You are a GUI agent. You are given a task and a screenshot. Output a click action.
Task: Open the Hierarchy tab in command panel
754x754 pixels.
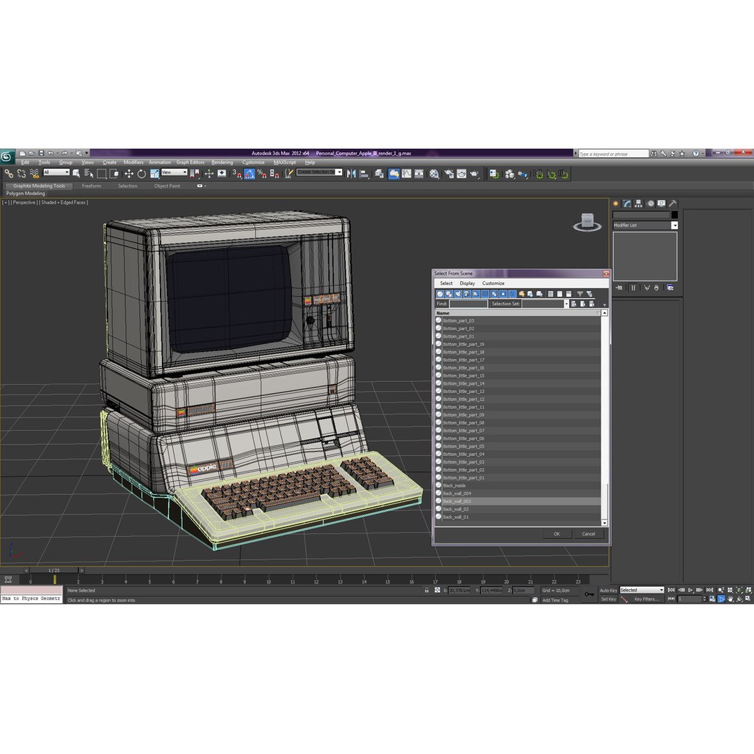(x=639, y=204)
